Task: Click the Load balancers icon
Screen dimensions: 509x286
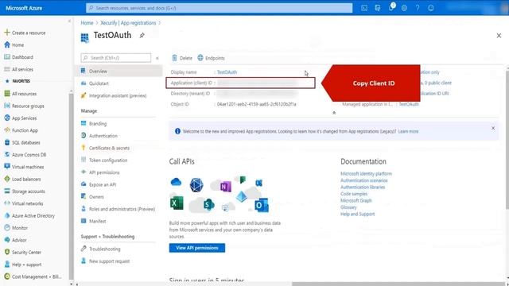Action: (7, 179)
